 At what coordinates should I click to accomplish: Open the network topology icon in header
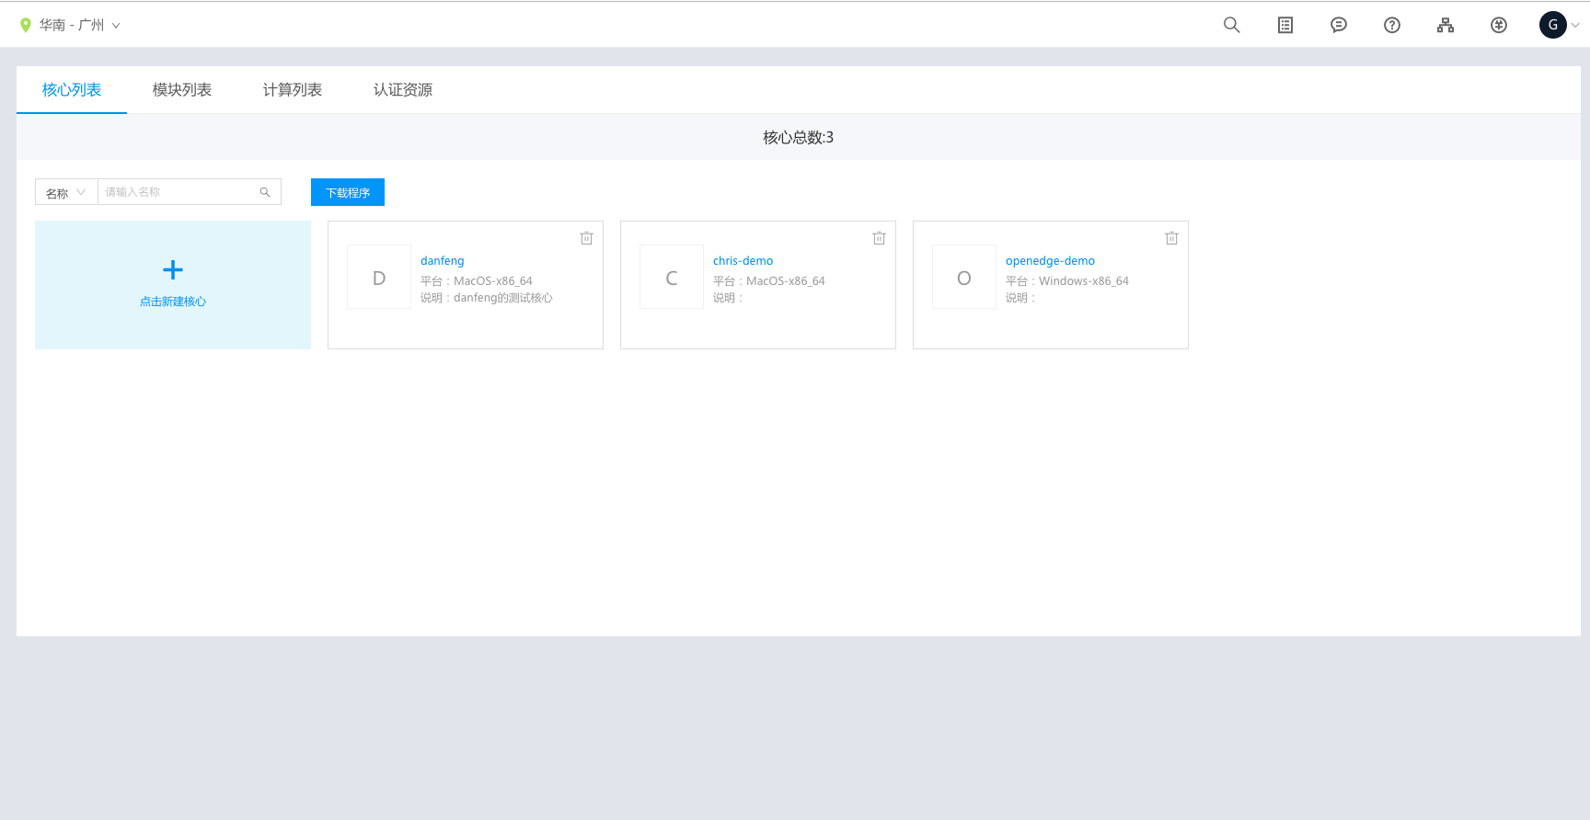pos(1445,25)
